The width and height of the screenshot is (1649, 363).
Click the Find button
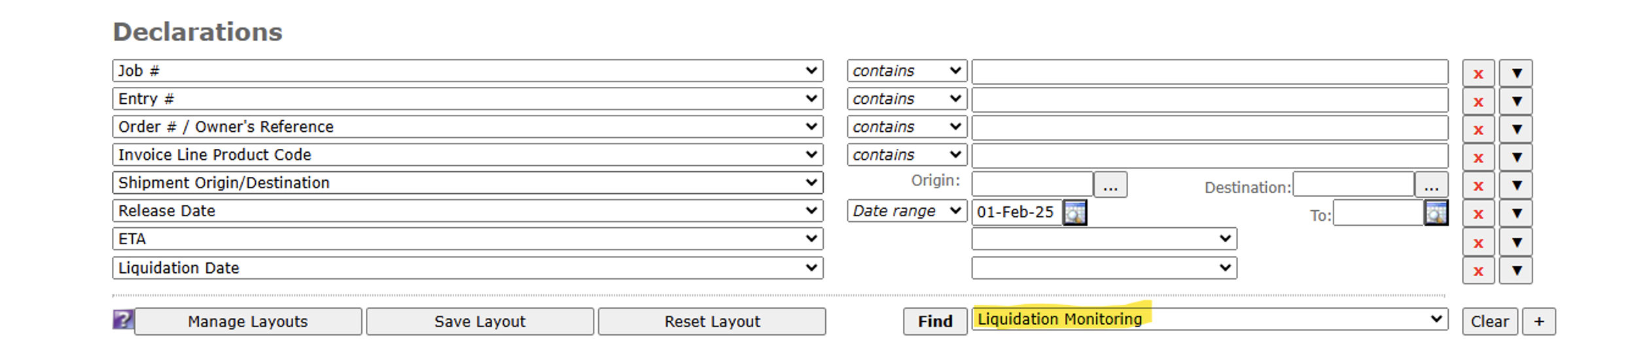934,321
